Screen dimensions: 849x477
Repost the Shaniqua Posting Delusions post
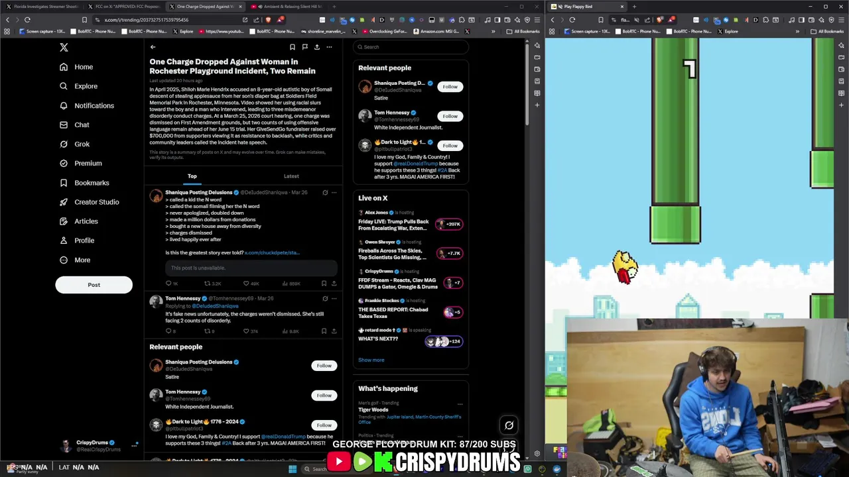tap(207, 284)
